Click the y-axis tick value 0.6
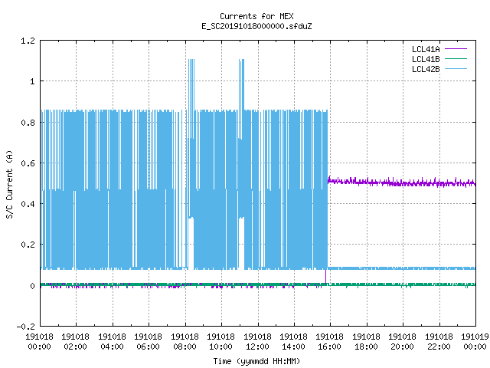Image resolution: width=490 pixels, height=368 pixels. [28, 163]
